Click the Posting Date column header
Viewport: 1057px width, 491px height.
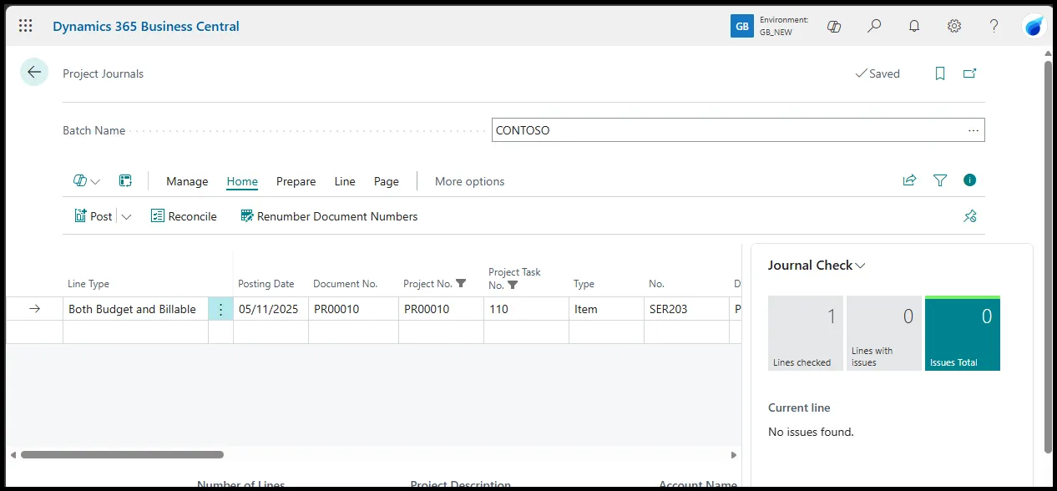click(266, 284)
